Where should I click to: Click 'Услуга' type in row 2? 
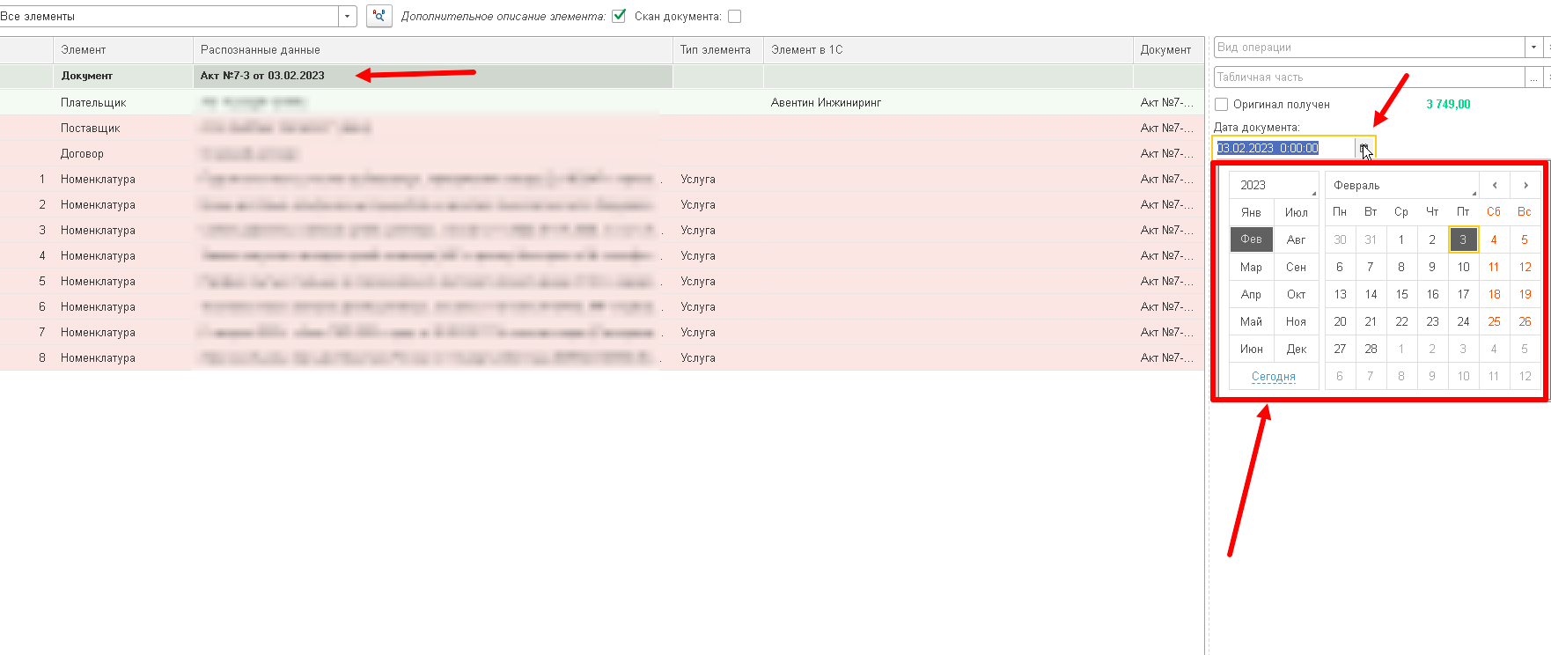pos(718,204)
